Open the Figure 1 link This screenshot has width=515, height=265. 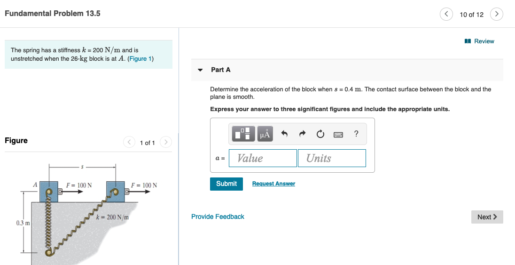point(140,58)
